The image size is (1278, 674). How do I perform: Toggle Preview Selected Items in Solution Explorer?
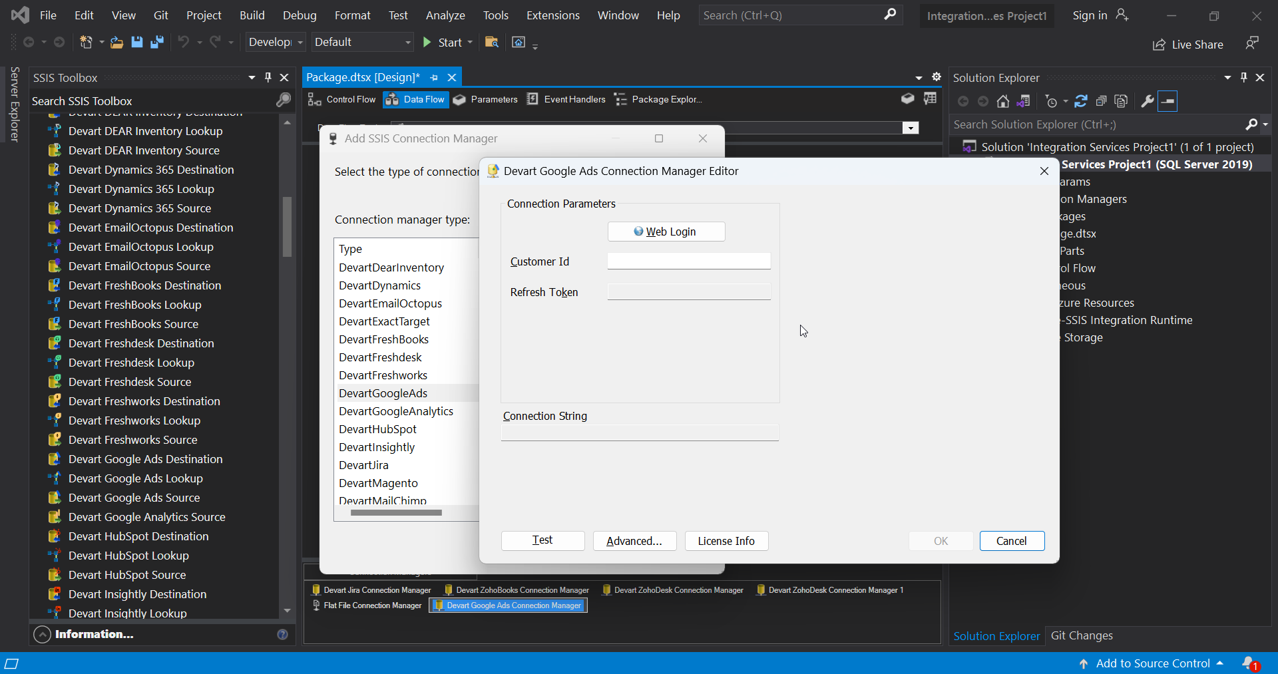coord(1169,100)
